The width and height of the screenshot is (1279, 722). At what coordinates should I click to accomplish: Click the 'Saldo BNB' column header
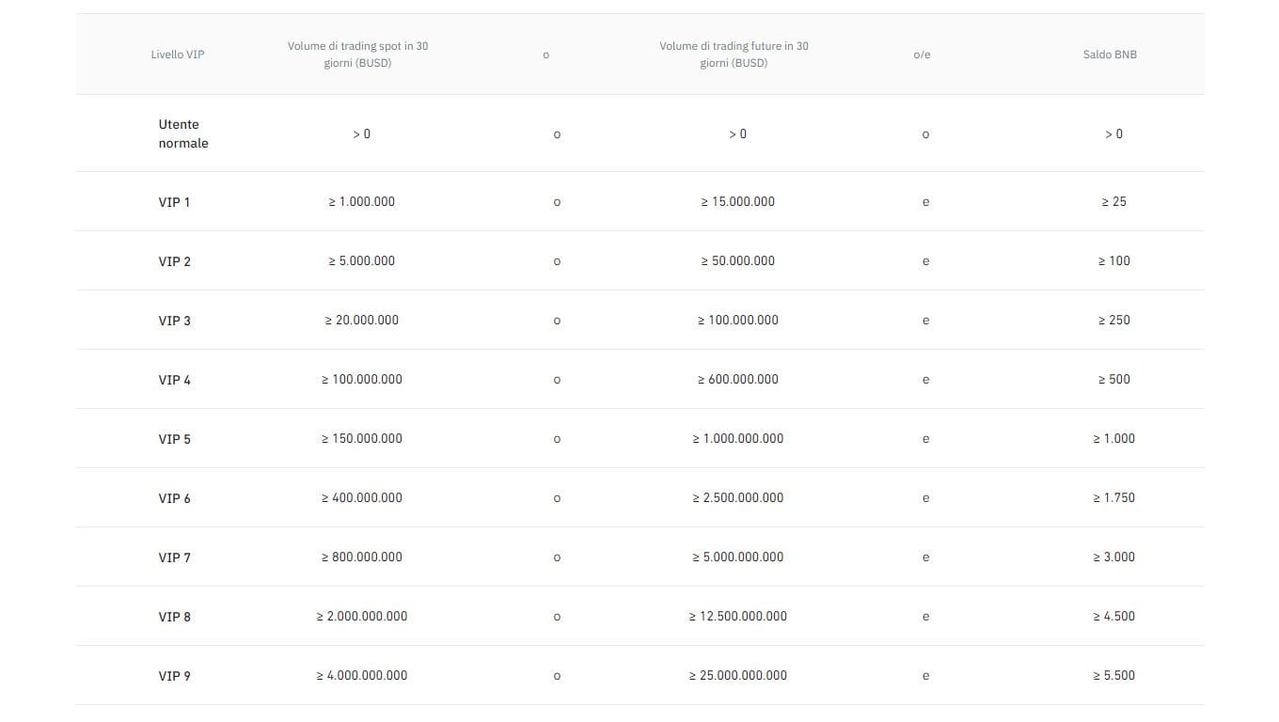point(1110,55)
